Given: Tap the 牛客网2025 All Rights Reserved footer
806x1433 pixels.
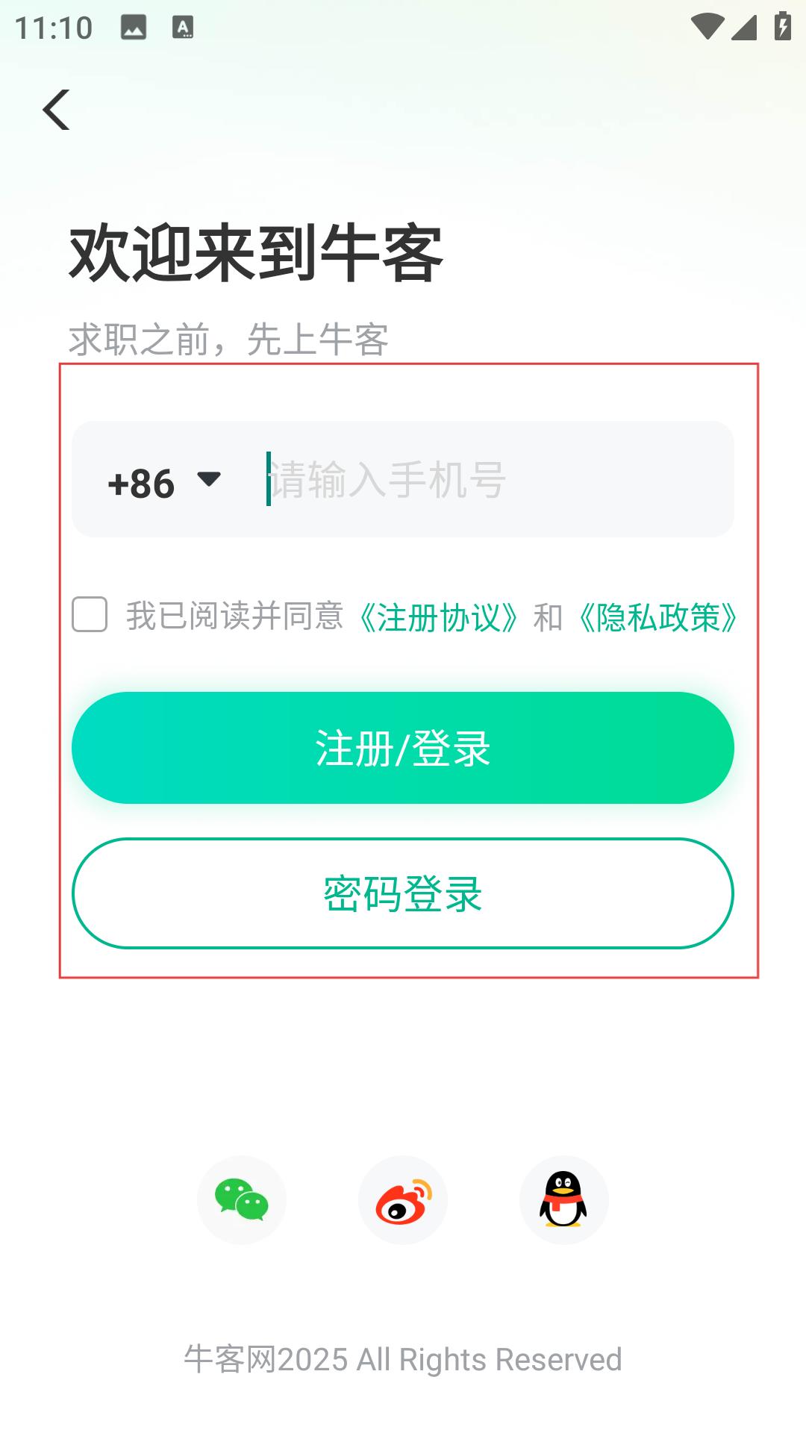Looking at the screenshot, I should [403, 1359].
